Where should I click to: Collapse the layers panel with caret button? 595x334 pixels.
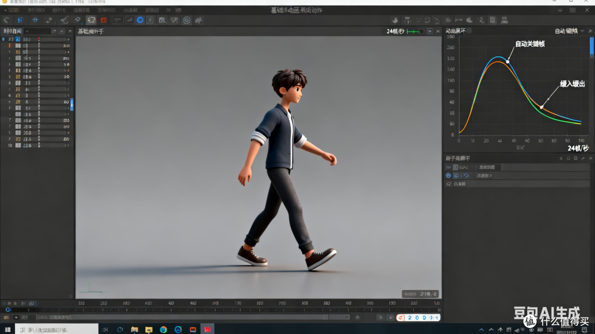[70, 31]
